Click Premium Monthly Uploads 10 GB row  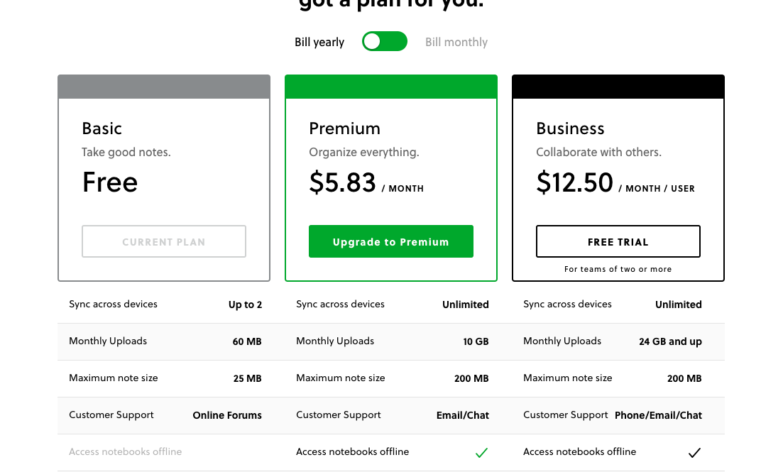tap(391, 341)
